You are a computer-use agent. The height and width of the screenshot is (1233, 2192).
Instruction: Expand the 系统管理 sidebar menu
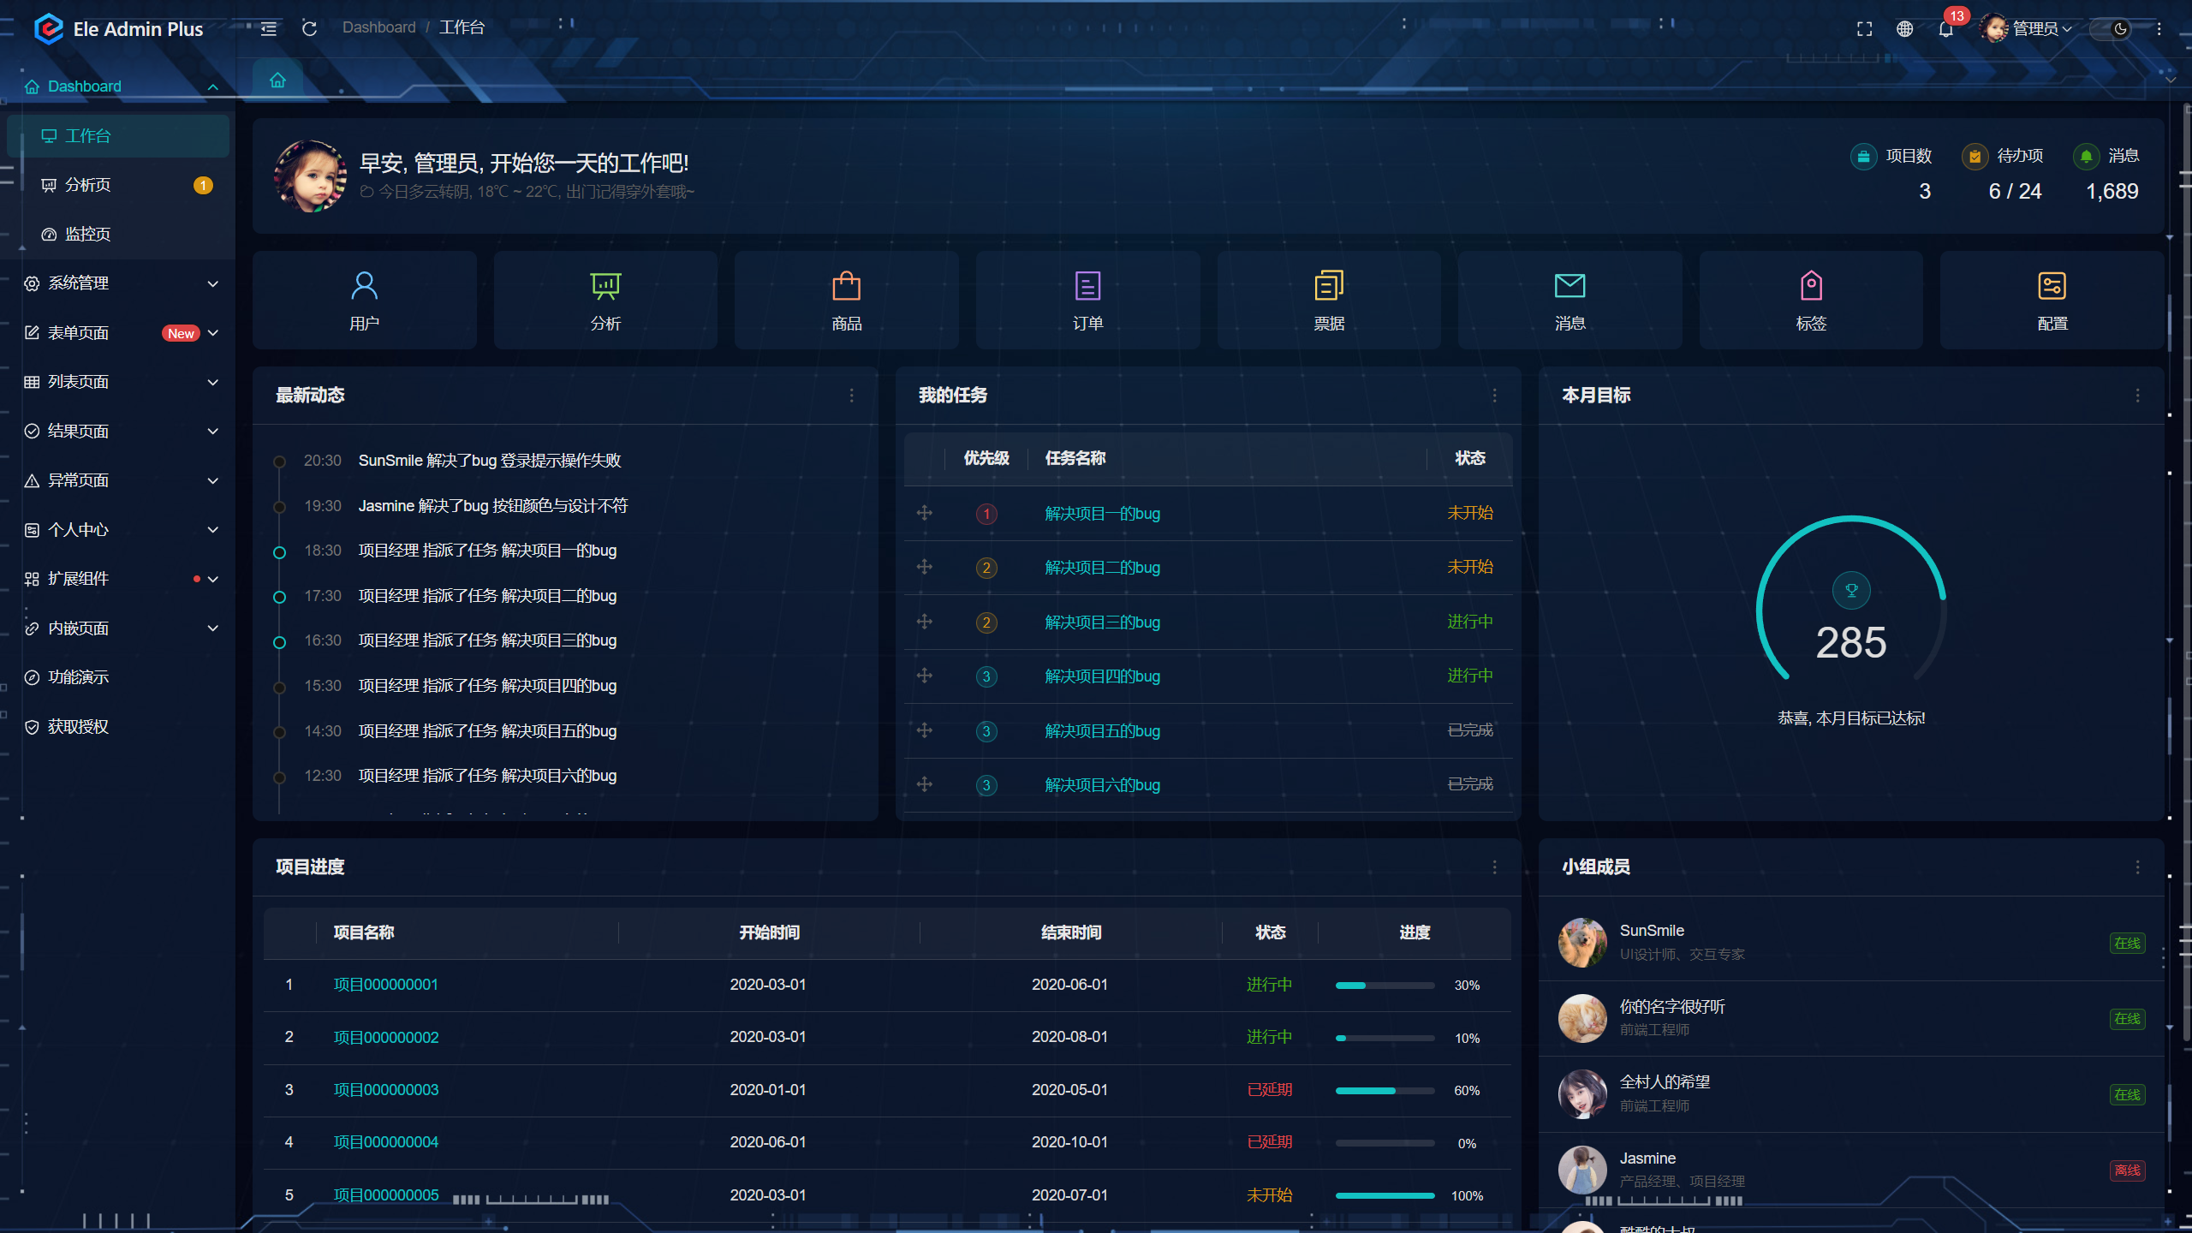pos(120,283)
